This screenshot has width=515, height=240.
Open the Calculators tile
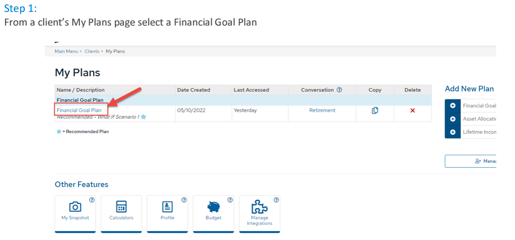pos(121,214)
